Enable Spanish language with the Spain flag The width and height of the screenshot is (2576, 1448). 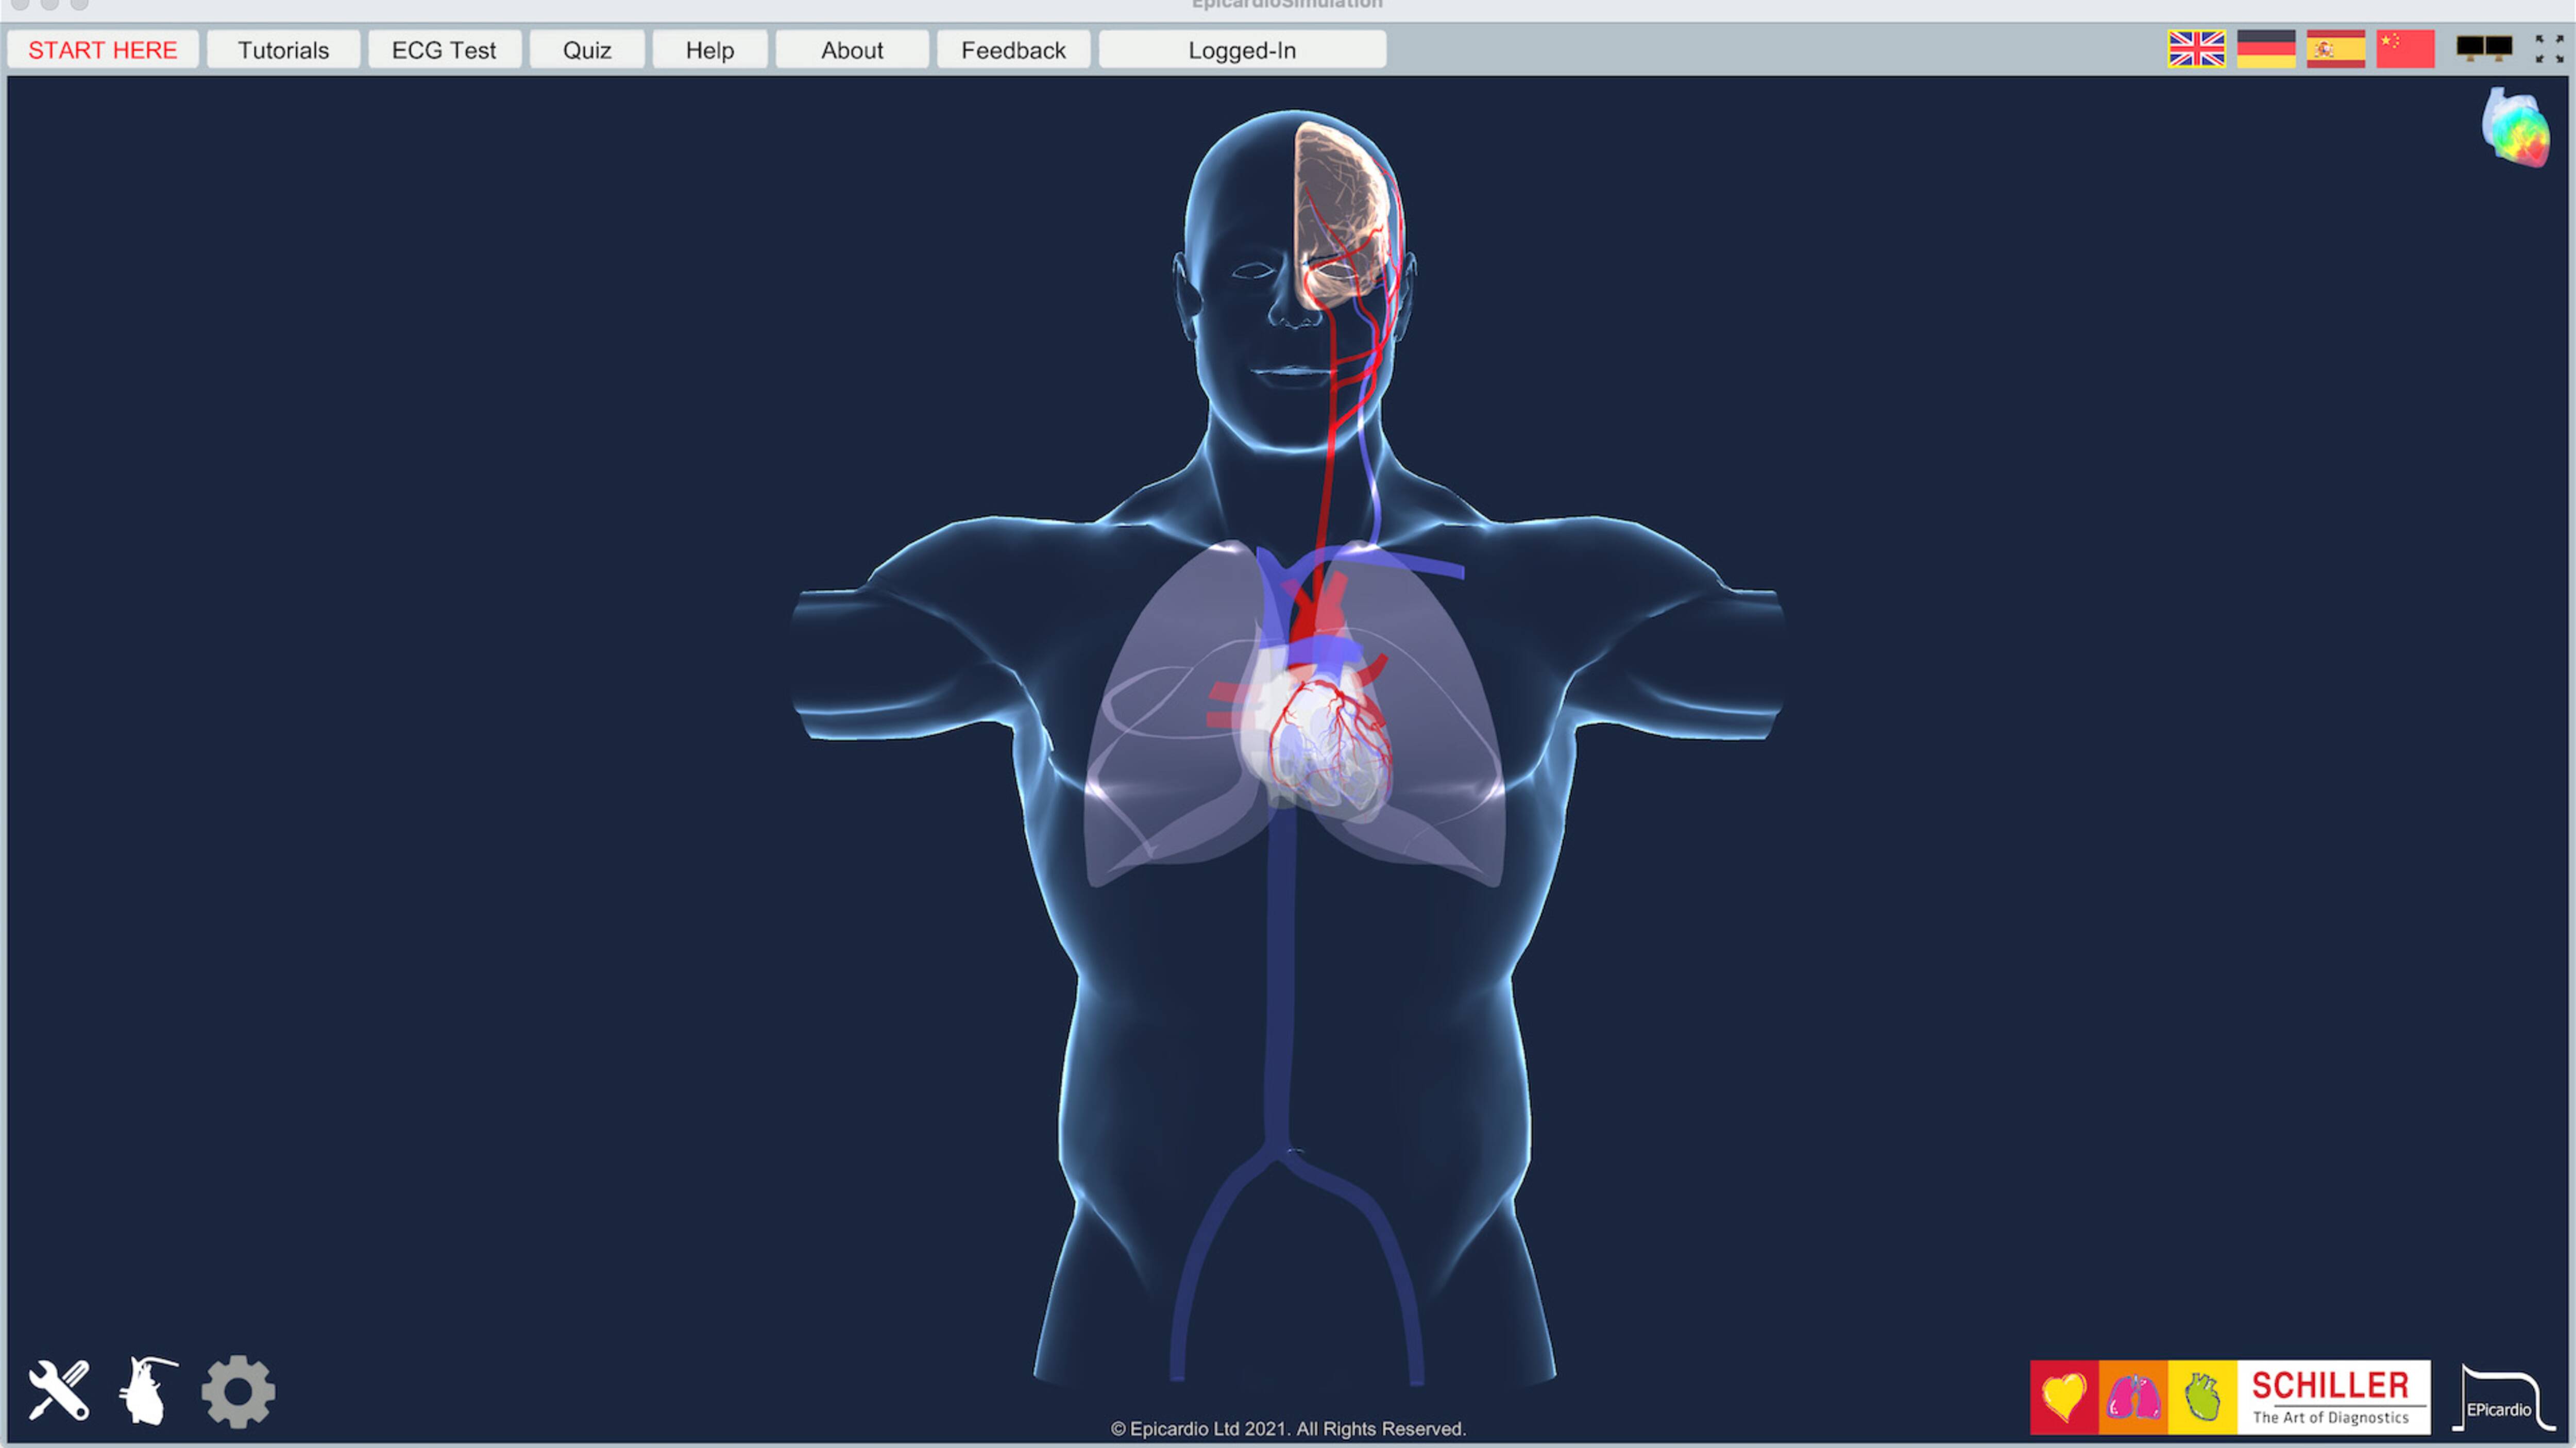(x=2336, y=48)
